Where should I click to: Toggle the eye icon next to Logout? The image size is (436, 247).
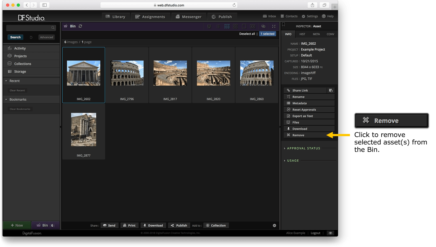(330, 233)
